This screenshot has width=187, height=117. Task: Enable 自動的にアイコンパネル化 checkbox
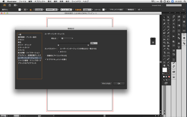click(x=46, y=56)
